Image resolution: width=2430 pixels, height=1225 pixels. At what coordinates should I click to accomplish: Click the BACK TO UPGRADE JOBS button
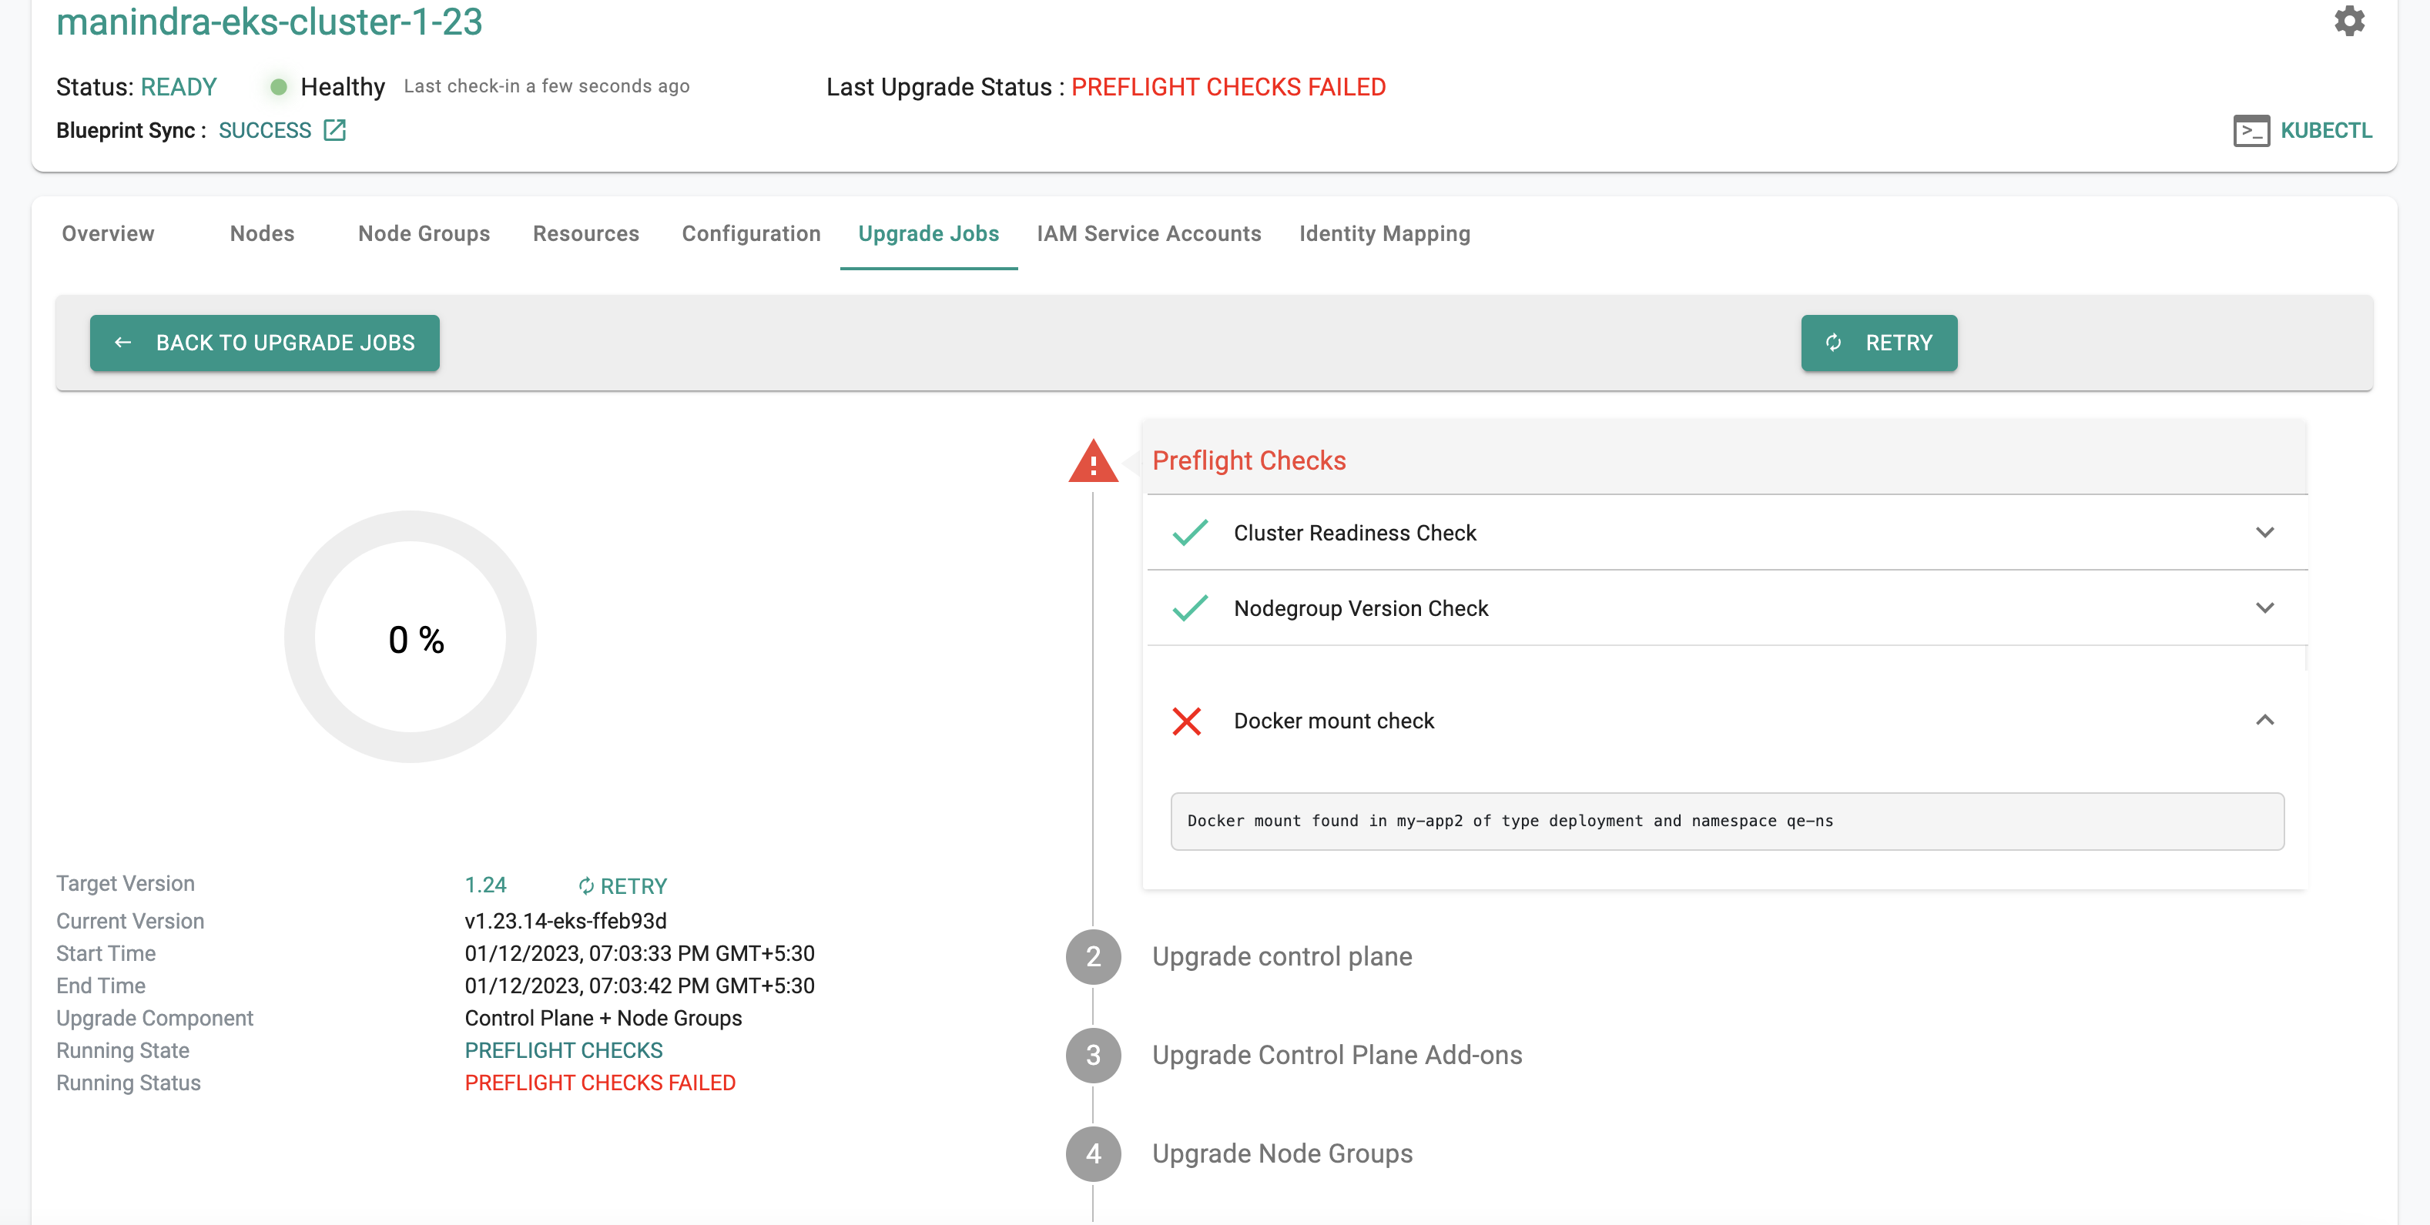tap(264, 342)
